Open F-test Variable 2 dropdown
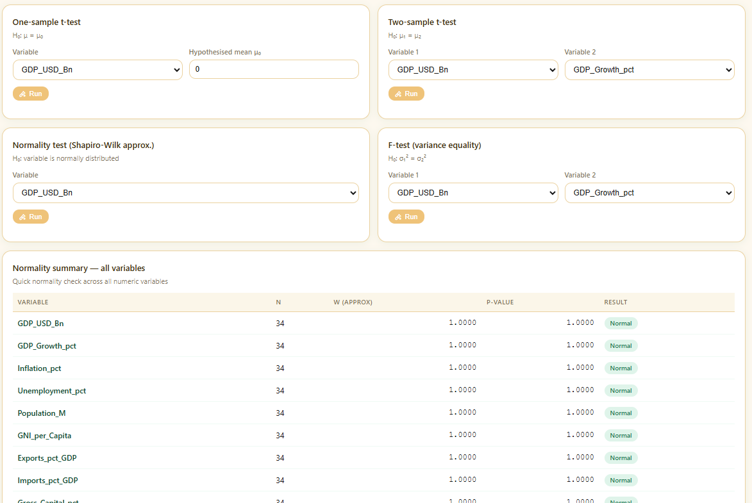 [x=649, y=193]
